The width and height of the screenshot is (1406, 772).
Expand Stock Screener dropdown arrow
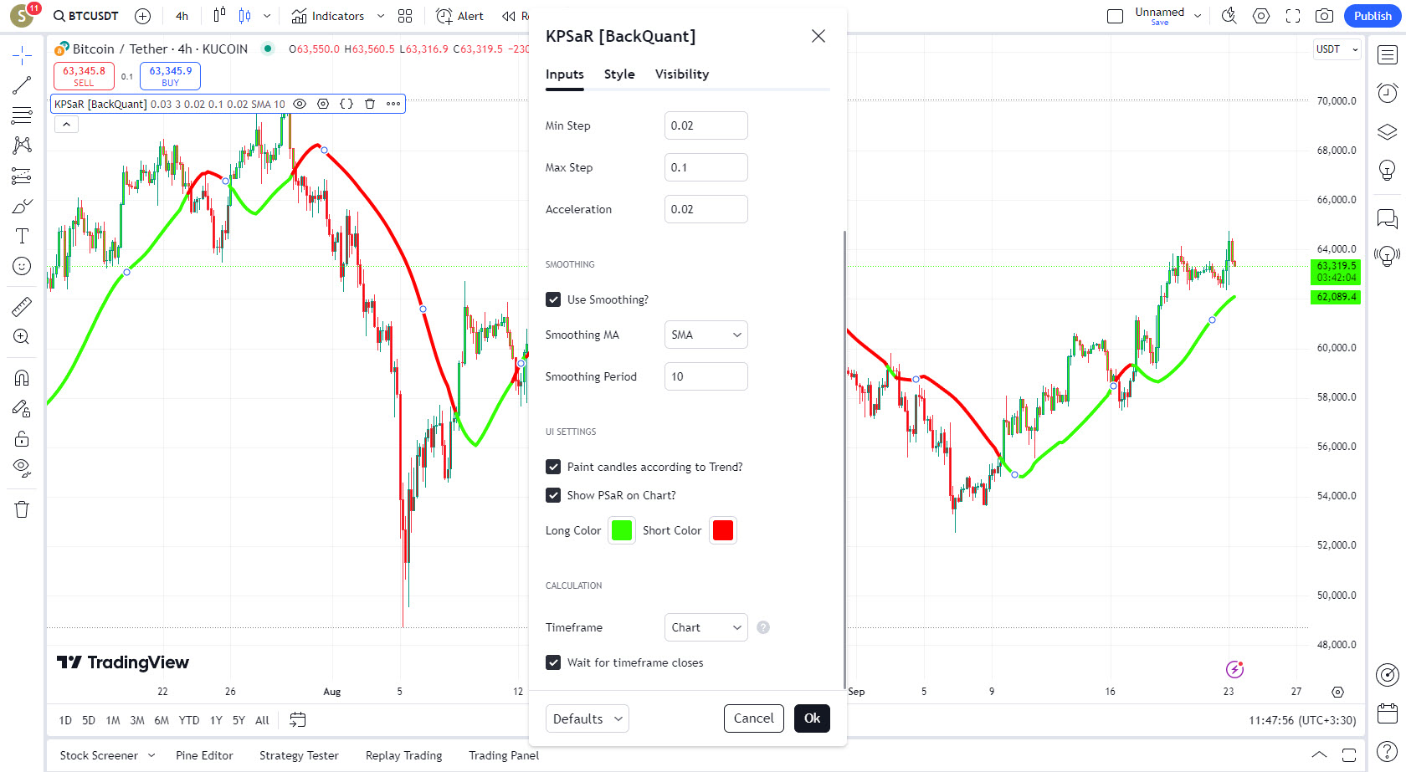click(x=151, y=755)
